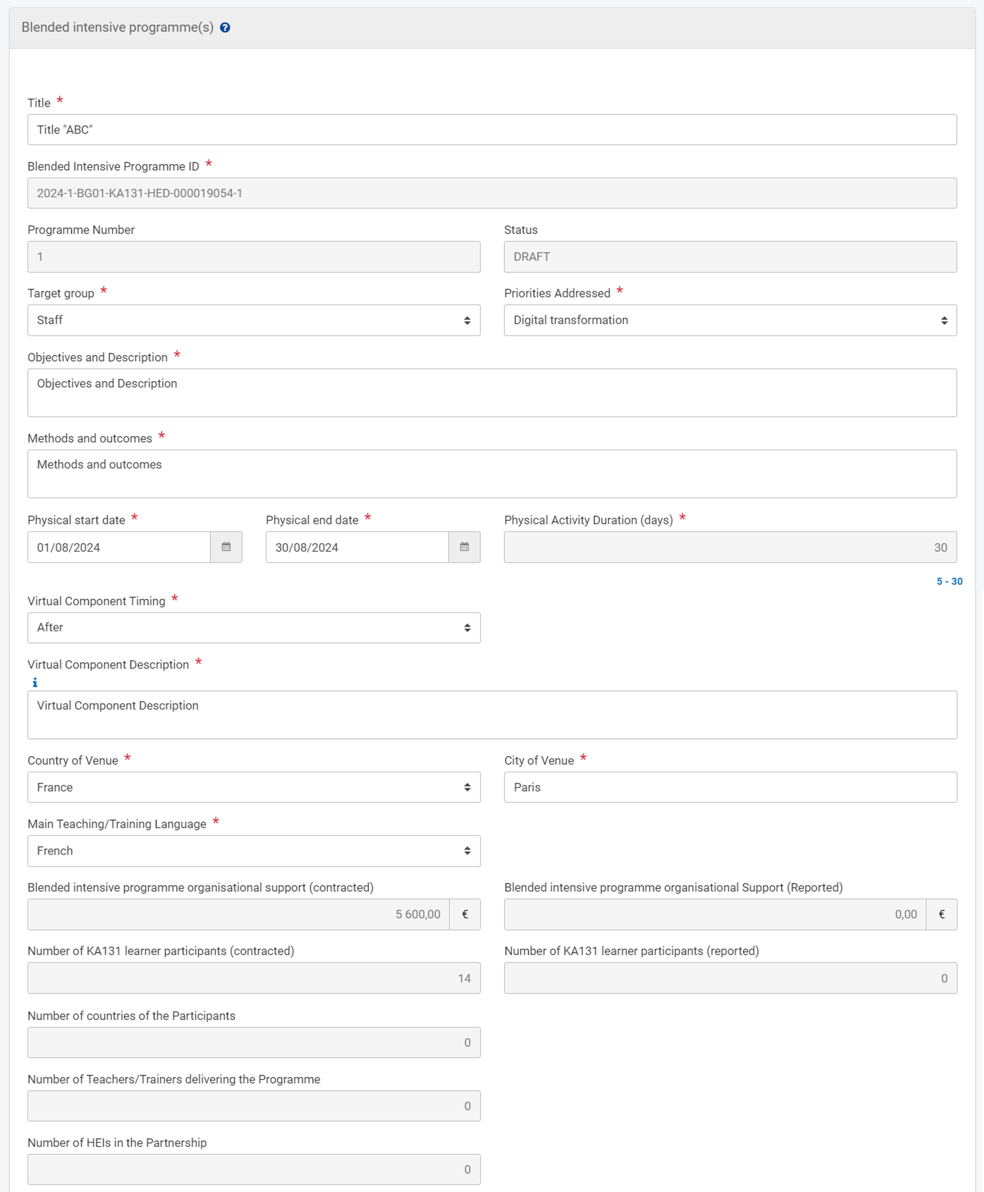The image size is (984, 1192).
Task: Click the info icon under Virtual Component Description
Action: click(x=35, y=682)
